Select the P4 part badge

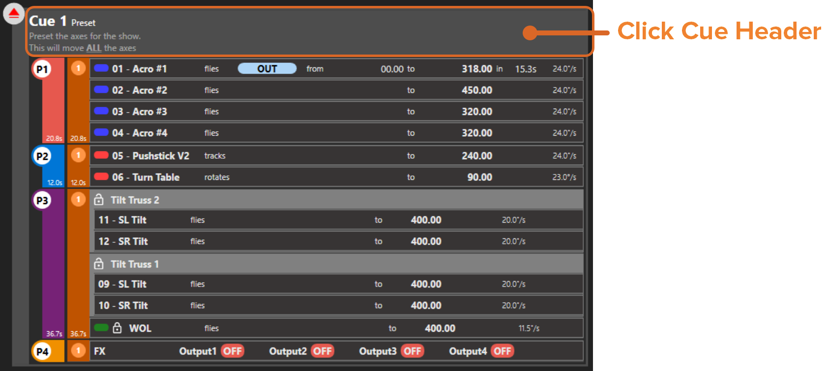tap(42, 351)
